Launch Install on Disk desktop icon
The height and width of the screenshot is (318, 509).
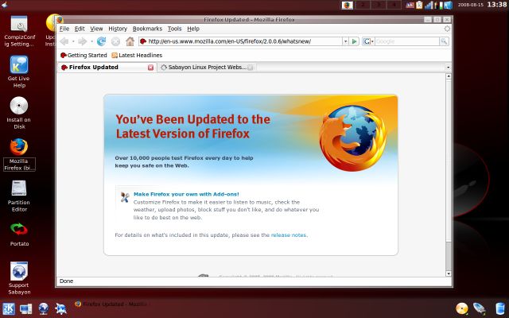[19, 113]
